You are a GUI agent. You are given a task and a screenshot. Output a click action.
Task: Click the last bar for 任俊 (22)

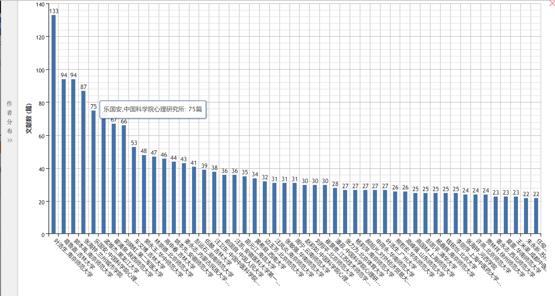536,216
